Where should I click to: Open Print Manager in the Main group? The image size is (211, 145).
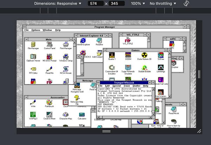click(x=66, y=45)
